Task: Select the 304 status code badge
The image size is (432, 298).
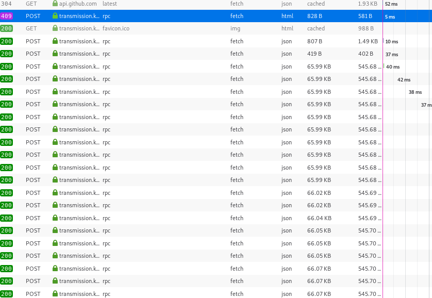Action: 6,4
